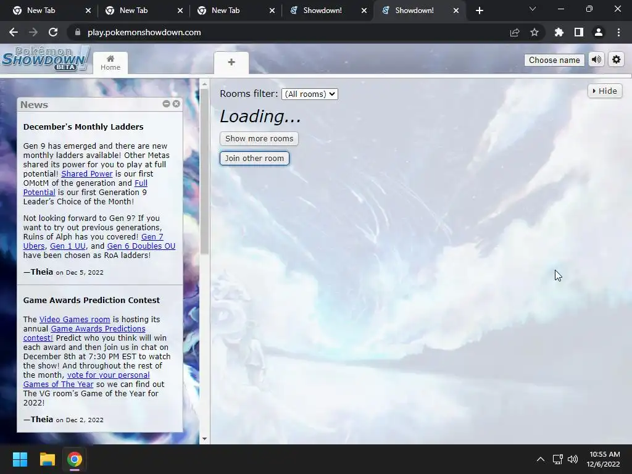This screenshot has width=632, height=474.
Task: Open the Chrome side panel
Action: pos(579,32)
